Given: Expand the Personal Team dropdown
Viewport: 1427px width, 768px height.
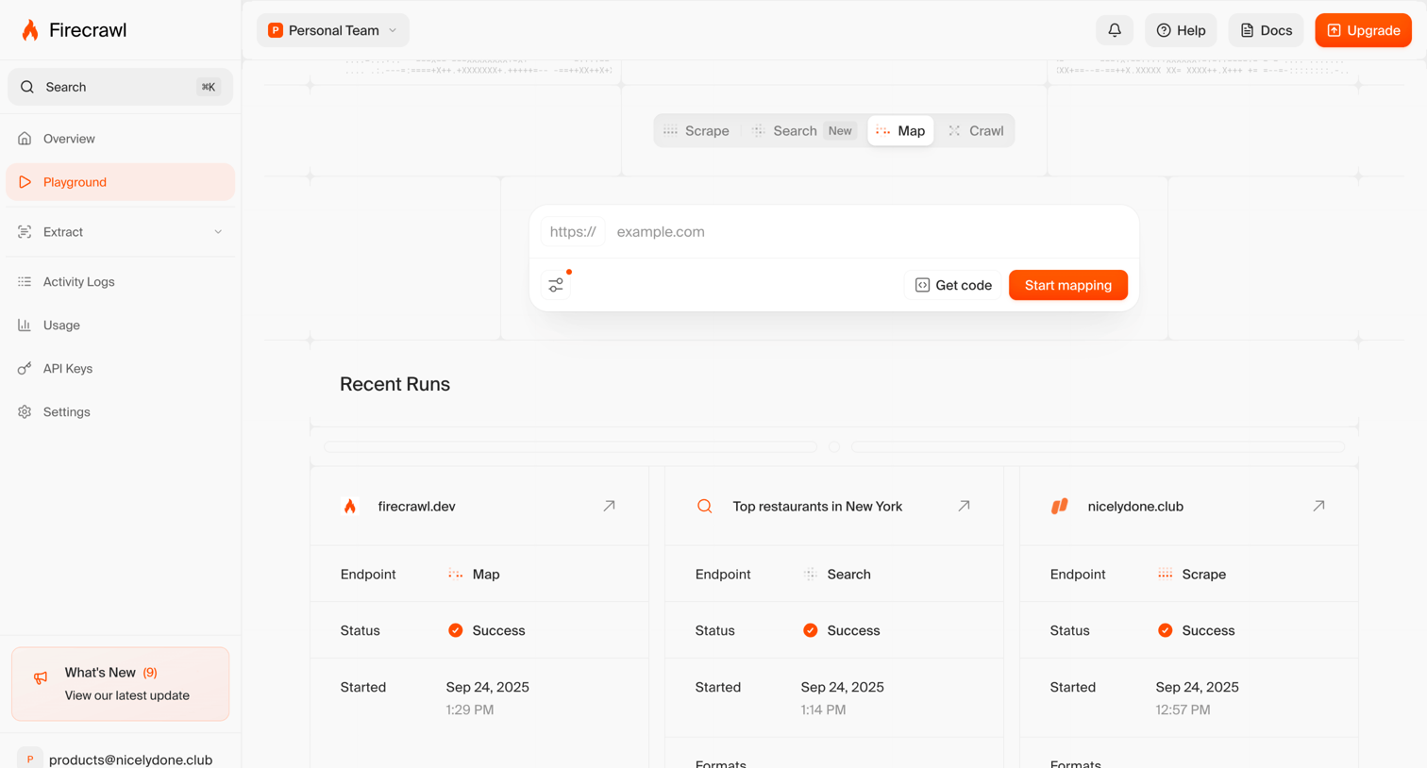Looking at the screenshot, I should click(333, 30).
